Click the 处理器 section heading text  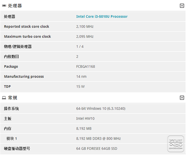click(15, 6)
